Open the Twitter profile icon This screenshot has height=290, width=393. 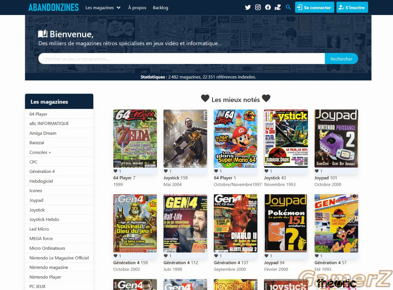(248, 7)
